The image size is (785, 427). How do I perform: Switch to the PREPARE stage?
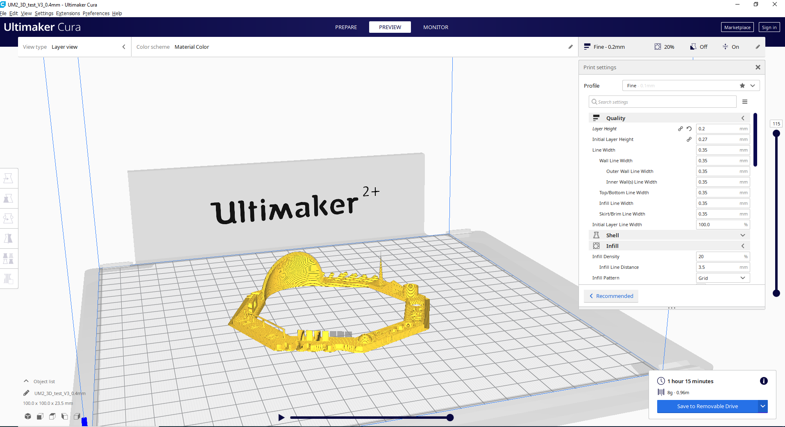346,27
